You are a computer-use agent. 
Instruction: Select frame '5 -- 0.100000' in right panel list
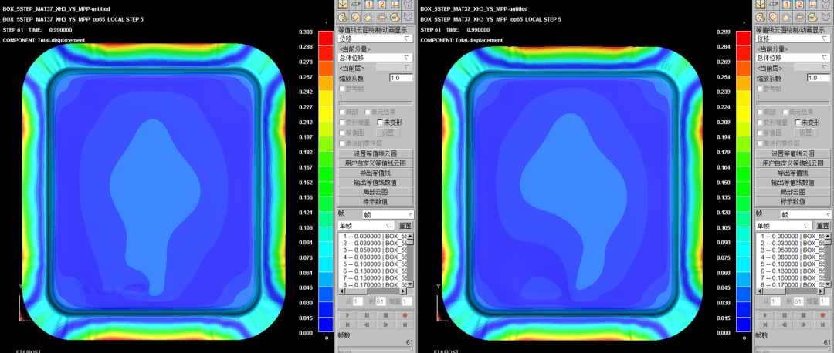(792, 264)
